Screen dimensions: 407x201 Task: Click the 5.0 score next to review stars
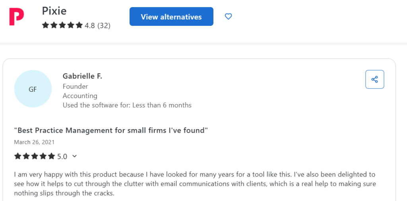coord(62,157)
